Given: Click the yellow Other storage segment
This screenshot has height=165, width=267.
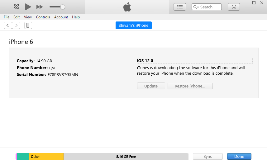Looking at the screenshot, I should point(46,157).
